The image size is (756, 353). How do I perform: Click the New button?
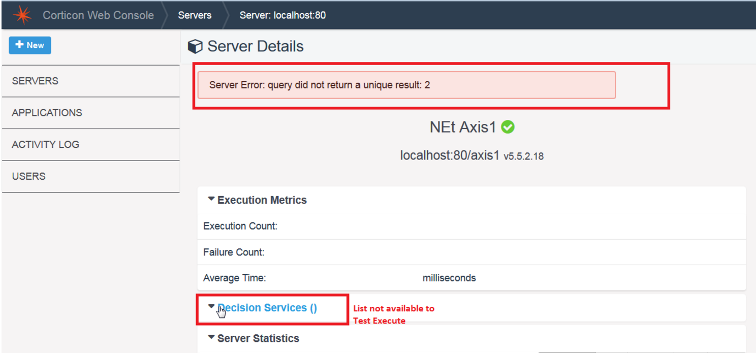point(30,45)
